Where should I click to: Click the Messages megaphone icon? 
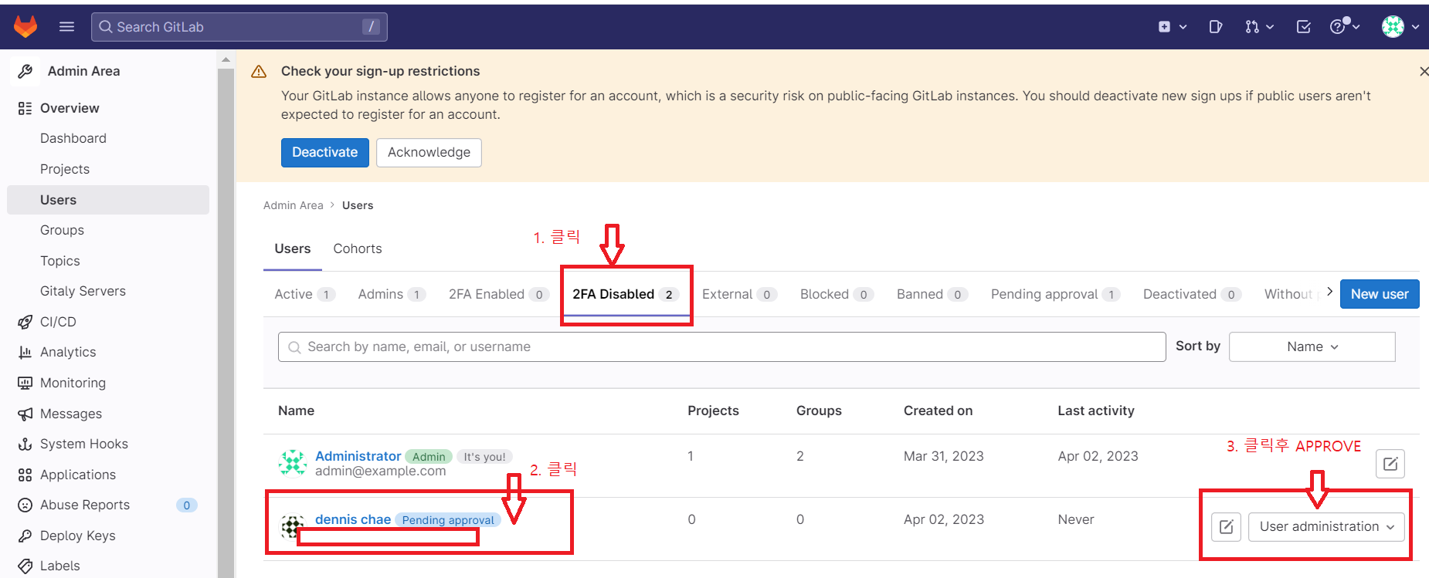(x=25, y=414)
